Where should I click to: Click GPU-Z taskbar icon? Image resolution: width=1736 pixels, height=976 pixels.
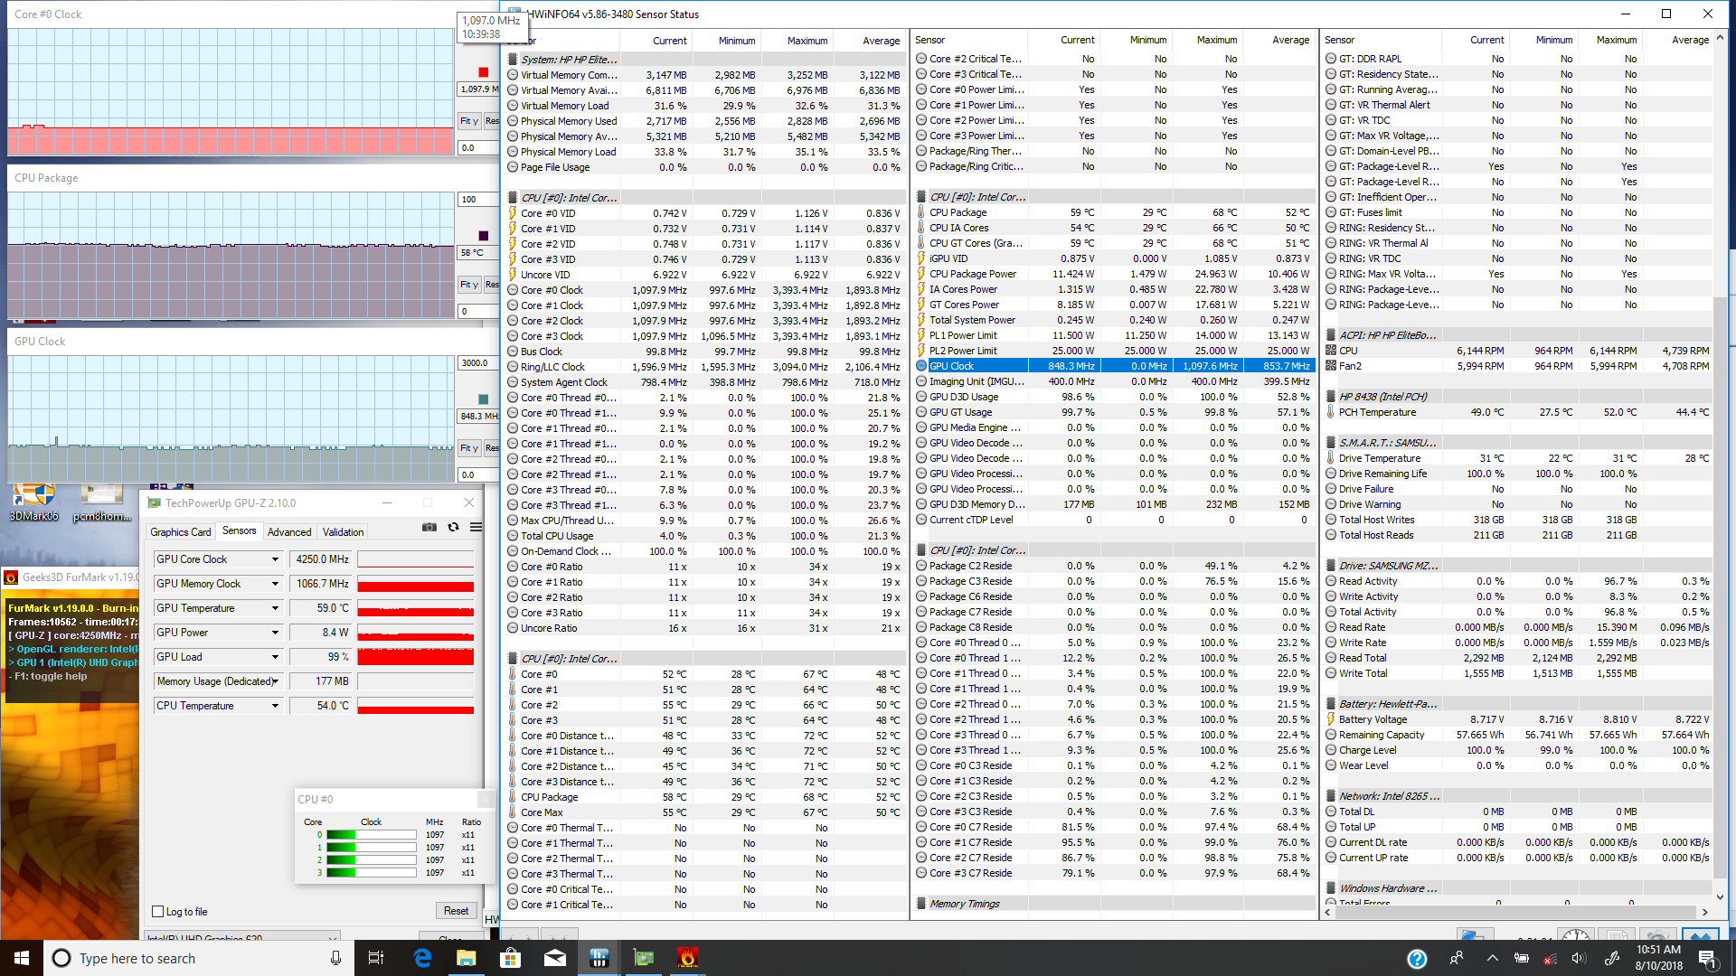click(643, 958)
